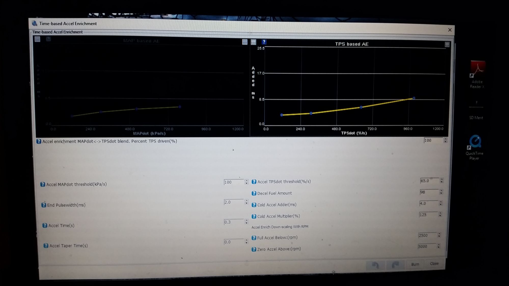Show help for Accel TPSdot threshold
The height and width of the screenshot is (286, 509).
click(x=254, y=182)
